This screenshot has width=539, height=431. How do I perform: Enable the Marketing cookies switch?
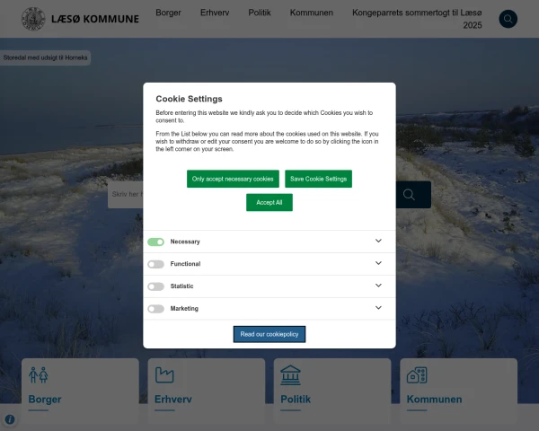(x=155, y=309)
